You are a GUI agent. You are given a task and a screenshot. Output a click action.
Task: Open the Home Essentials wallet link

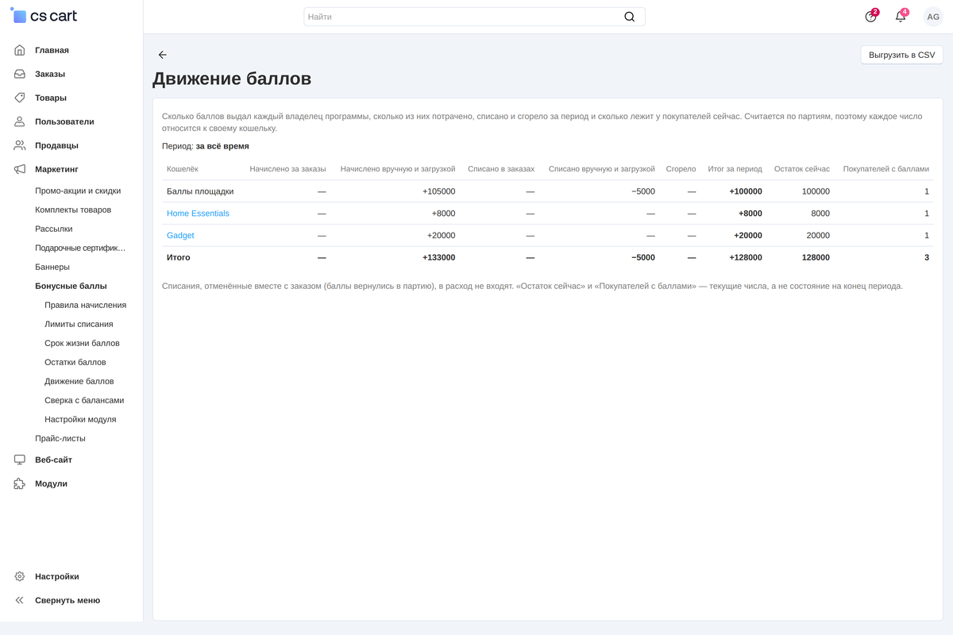click(198, 214)
